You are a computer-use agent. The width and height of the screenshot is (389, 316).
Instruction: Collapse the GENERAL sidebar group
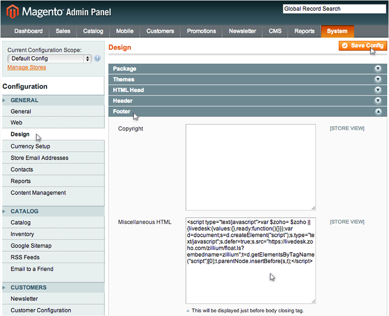tap(24, 100)
